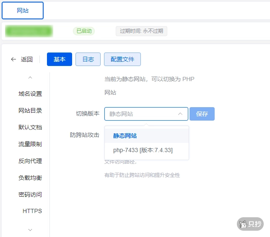Choose php-7433 [版本:7.4.33] option
Viewport: 270px width, 237px height.
tap(147, 150)
